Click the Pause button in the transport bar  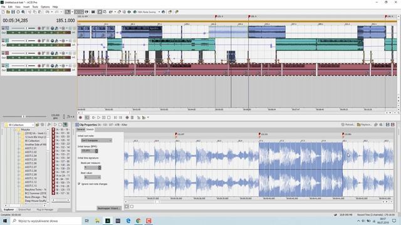(x=103, y=117)
